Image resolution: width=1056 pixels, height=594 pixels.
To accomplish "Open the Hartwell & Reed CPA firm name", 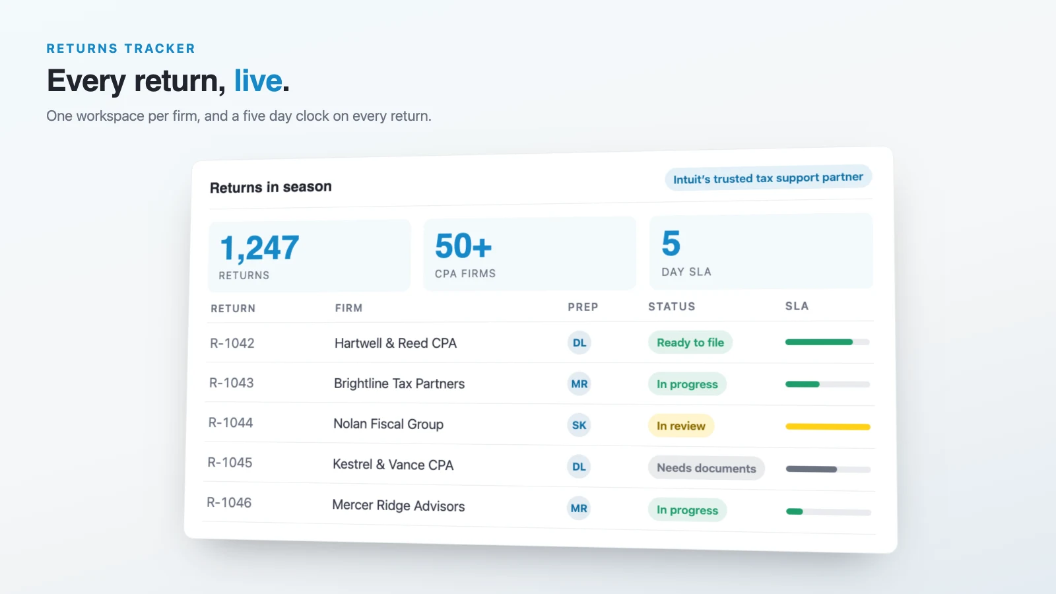I will tap(395, 343).
